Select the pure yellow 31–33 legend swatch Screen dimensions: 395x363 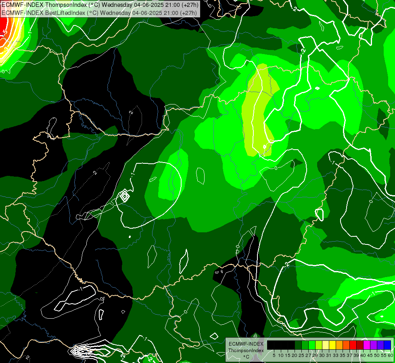[x=332, y=345]
